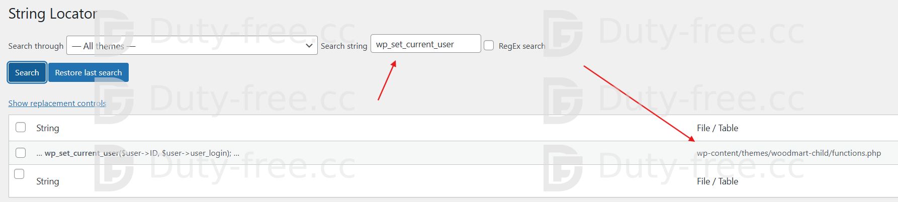Viewport: 898px width, 202px height.
Task: Enable the RegEx search checkbox
Action: pyautogui.click(x=489, y=46)
